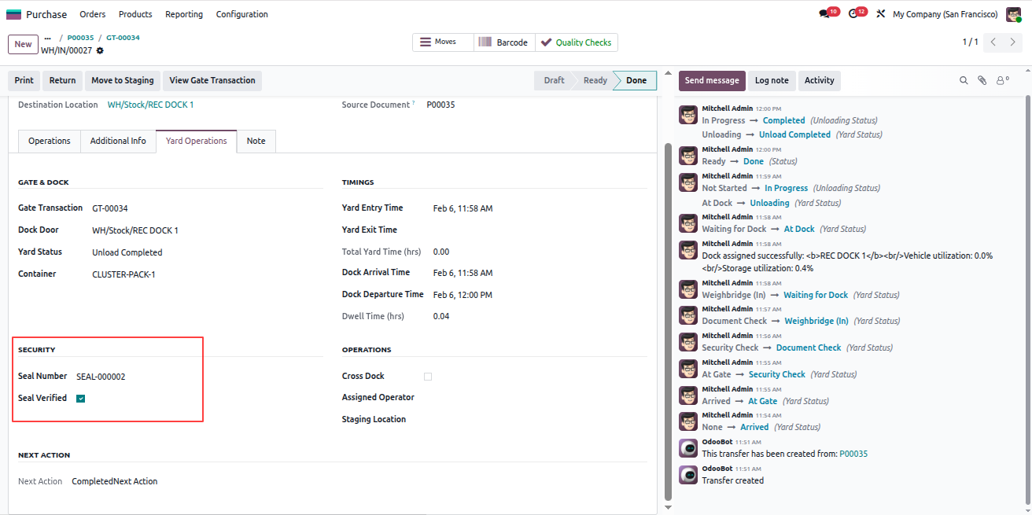The width and height of the screenshot is (1032, 515).
Task: Open the P00035 link in chatter
Action: (x=853, y=454)
